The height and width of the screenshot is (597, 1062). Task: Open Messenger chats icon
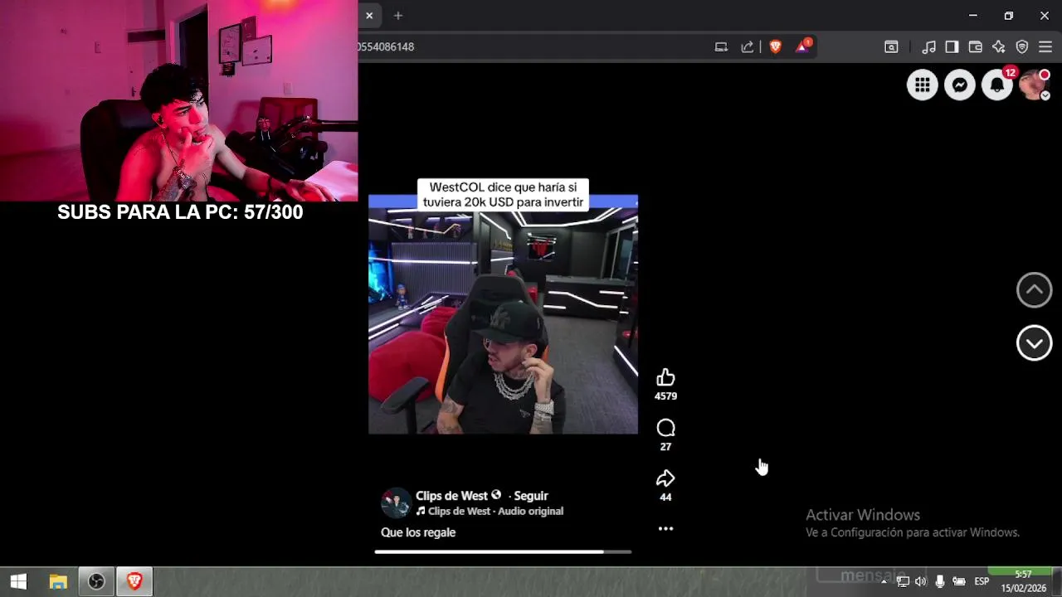point(960,85)
